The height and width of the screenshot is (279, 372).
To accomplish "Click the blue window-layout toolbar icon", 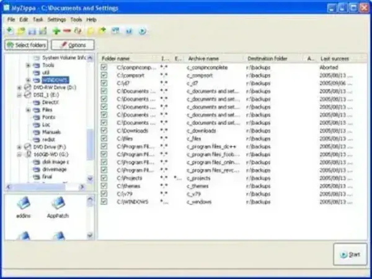I will click(x=115, y=31).
